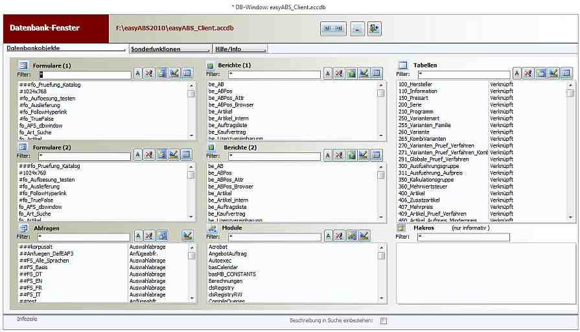580x332 pixels.
Task: Select 'be_ABPos_Browser' in Berichte (1) list
Action: (x=231, y=105)
